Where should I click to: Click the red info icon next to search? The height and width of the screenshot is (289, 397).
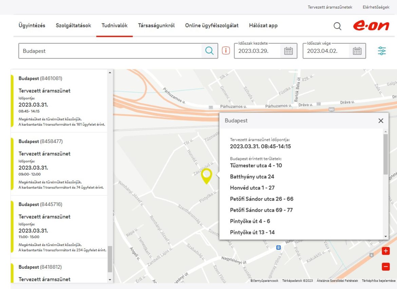coord(226,51)
